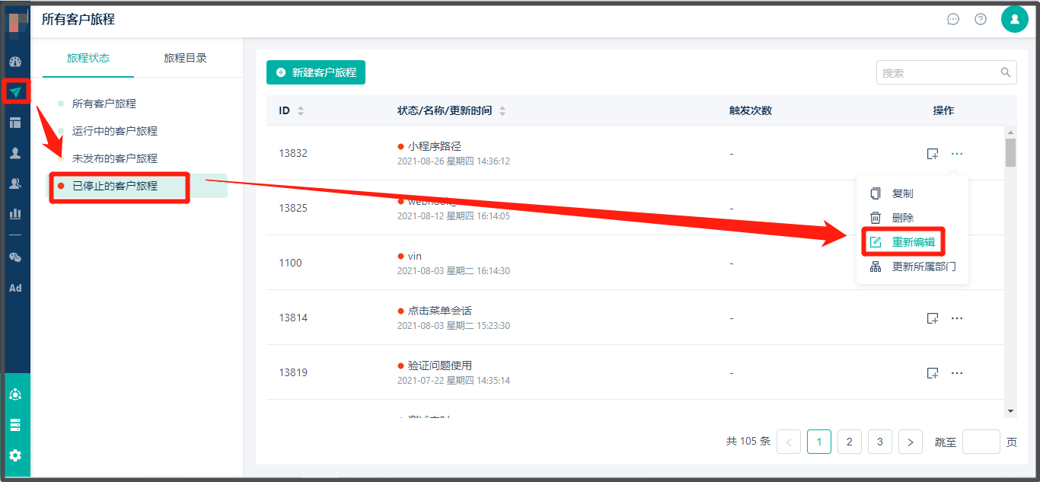Click ID cell 13814
The height and width of the screenshot is (482, 1040).
tap(293, 318)
